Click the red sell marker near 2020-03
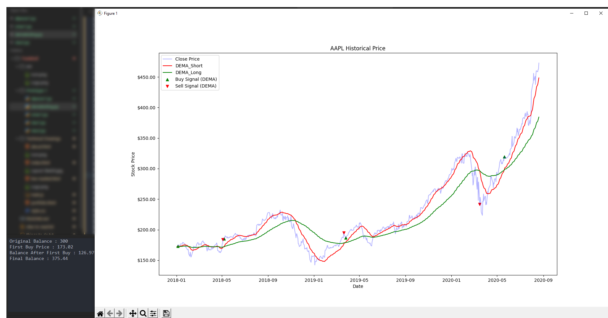The image size is (608, 318). point(480,203)
